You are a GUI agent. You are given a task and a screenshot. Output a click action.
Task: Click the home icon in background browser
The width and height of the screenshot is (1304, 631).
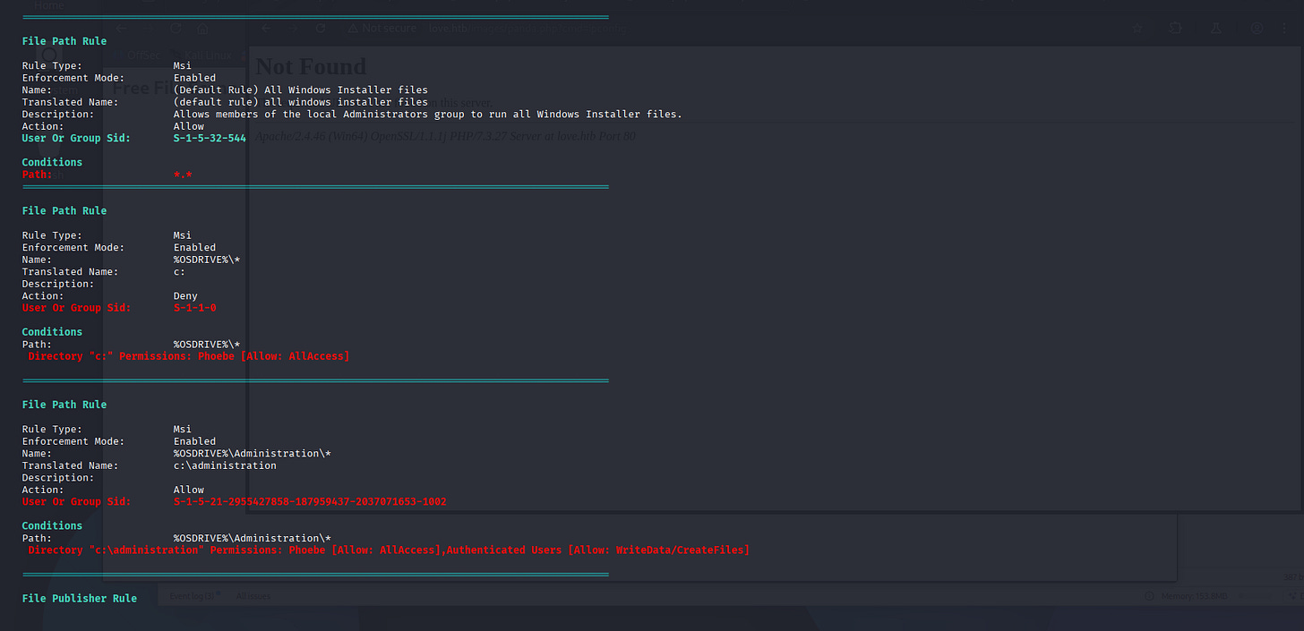pyautogui.click(x=203, y=29)
